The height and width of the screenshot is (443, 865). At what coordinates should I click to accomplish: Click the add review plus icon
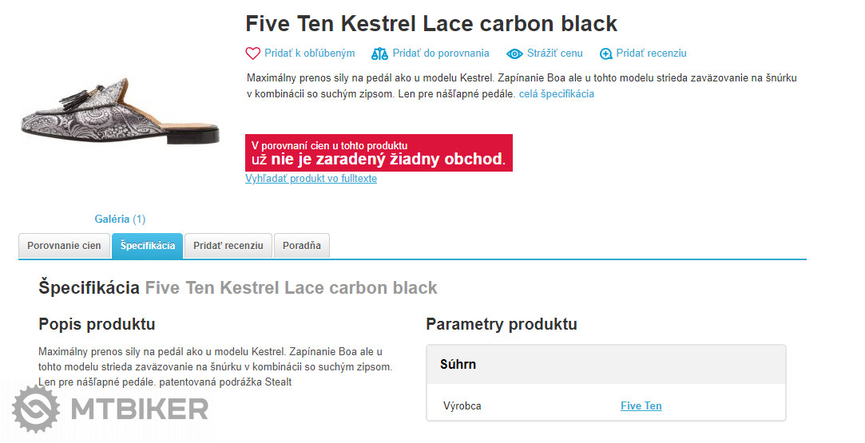point(606,53)
